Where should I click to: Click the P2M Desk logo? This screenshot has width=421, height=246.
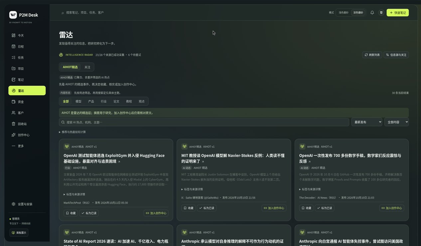13,15
